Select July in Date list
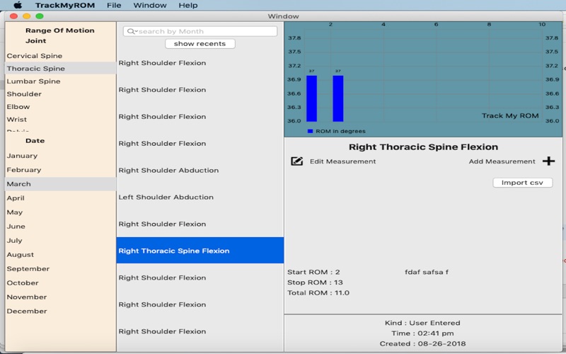Viewport: 566px width, 354px height. click(x=60, y=240)
